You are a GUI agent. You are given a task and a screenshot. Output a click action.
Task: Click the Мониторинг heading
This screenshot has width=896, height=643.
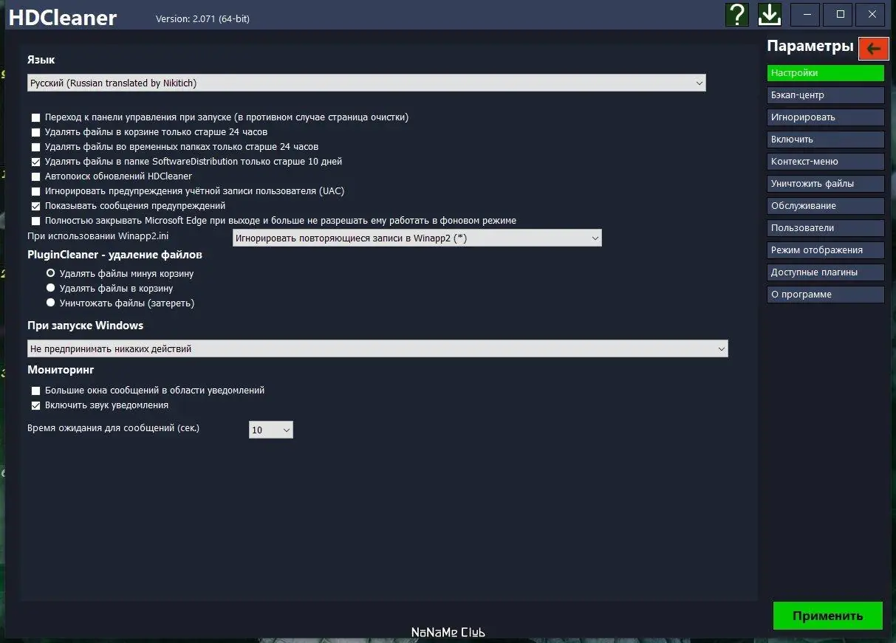click(x=61, y=370)
